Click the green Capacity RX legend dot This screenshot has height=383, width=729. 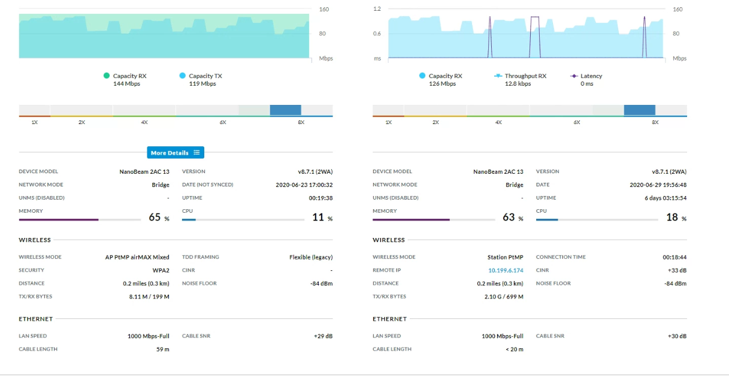click(107, 76)
